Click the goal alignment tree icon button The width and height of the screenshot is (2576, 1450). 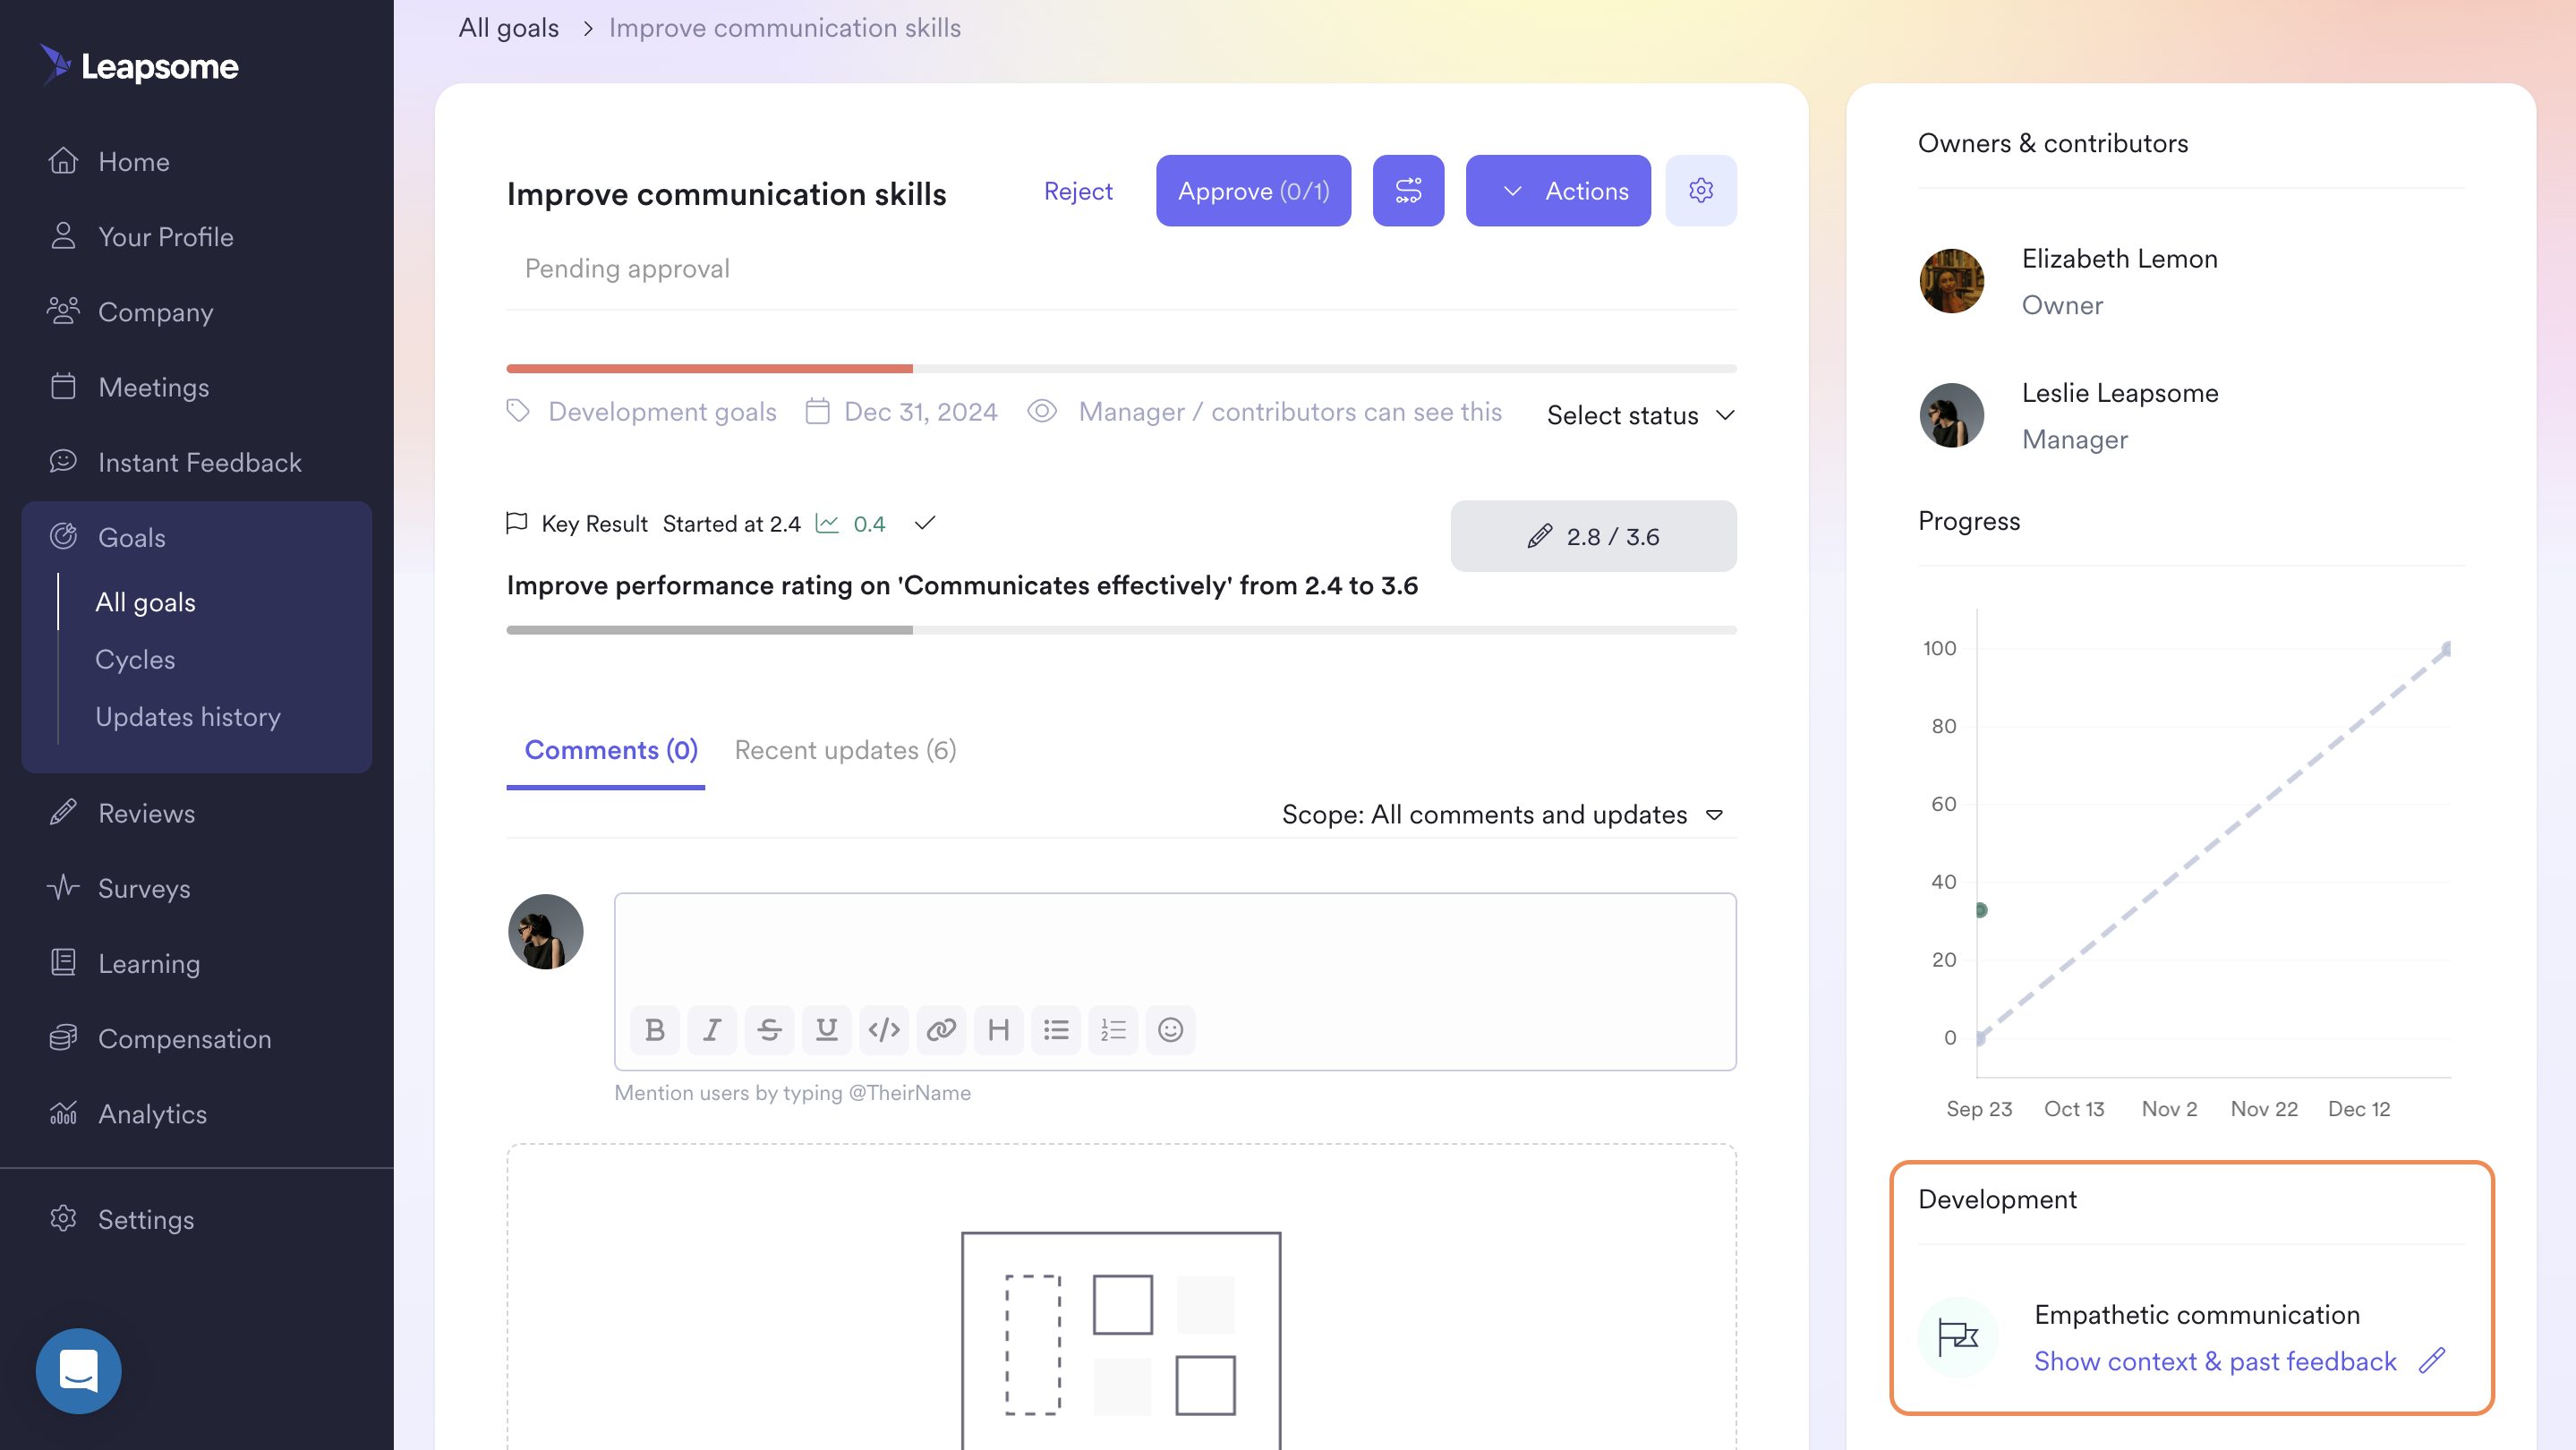click(1408, 191)
